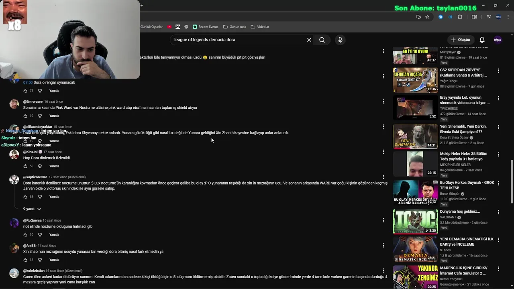
Task: Like @KiruJoi's 'Hop Dora dinlemek özlenildi' comment
Action: pyautogui.click(x=25, y=166)
